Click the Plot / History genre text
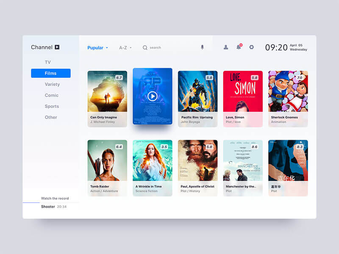Viewport: 339px width, 254px height. [x=190, y=191]
